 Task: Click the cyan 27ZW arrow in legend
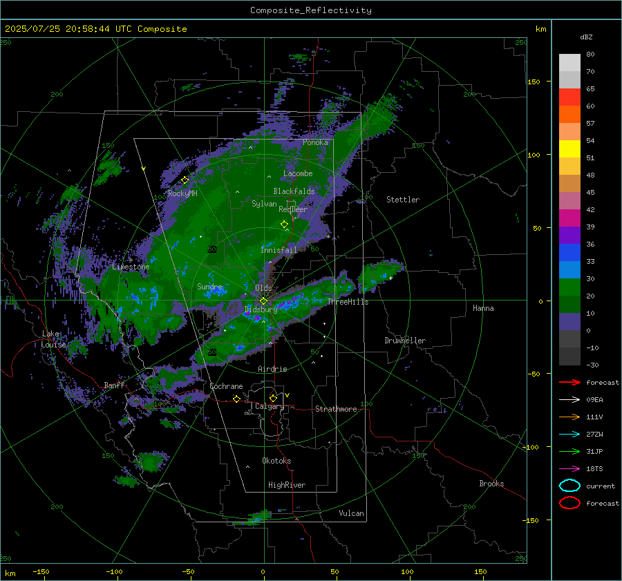pyautogui.click(x=569, y=435)
